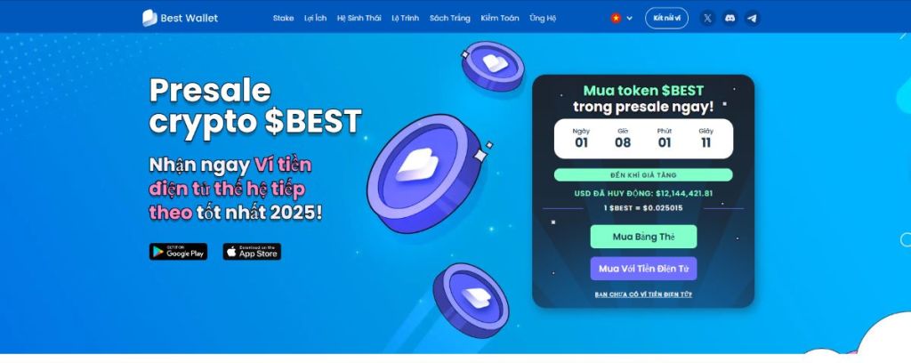
Task: Open the Stake menu item
Action: (284, 18)
